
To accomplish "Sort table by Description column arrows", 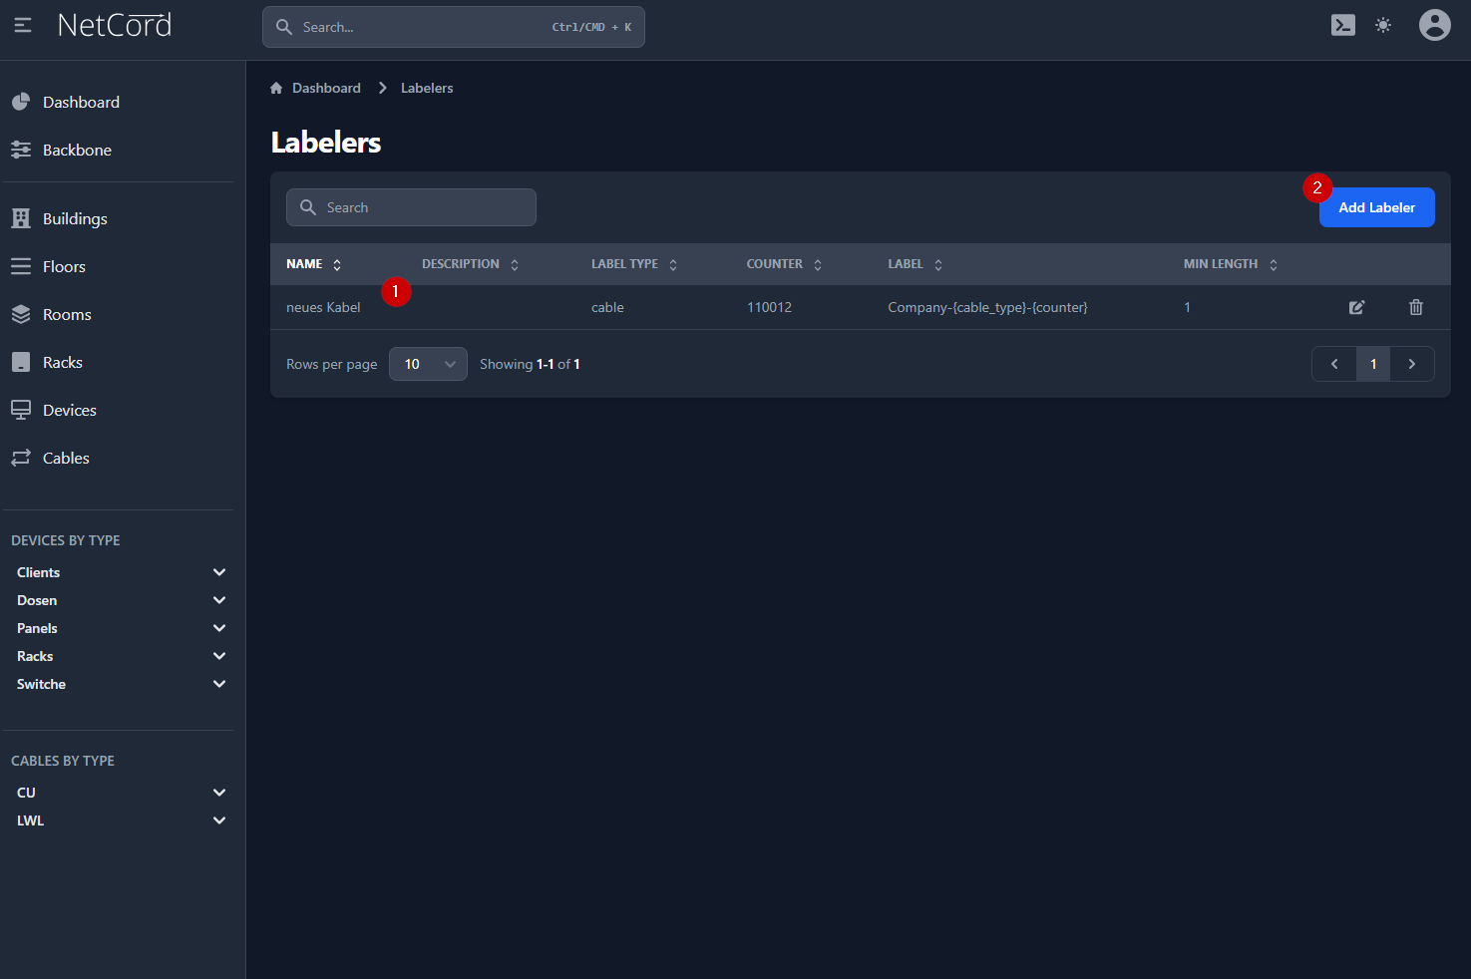I will tap(515, 265).
